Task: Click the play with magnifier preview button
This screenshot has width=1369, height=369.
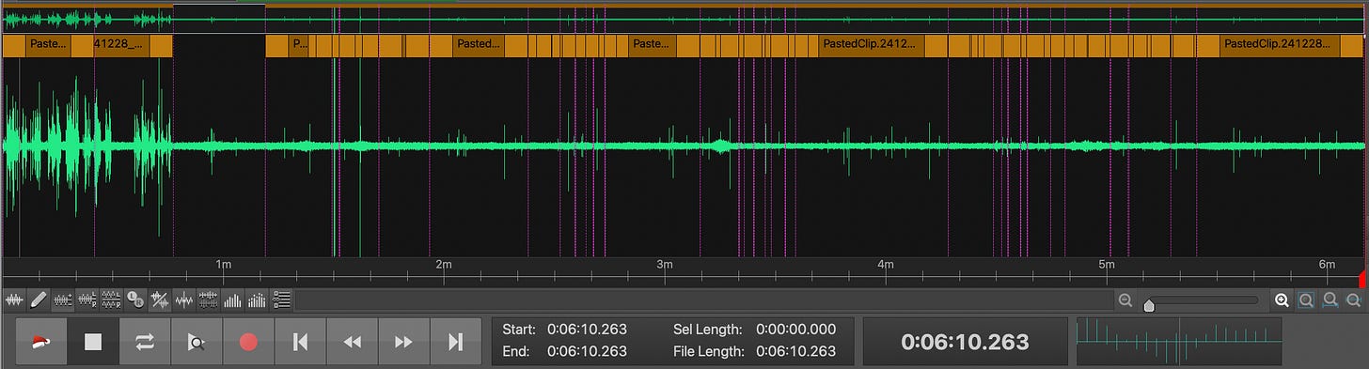Action: pos(196,342)
